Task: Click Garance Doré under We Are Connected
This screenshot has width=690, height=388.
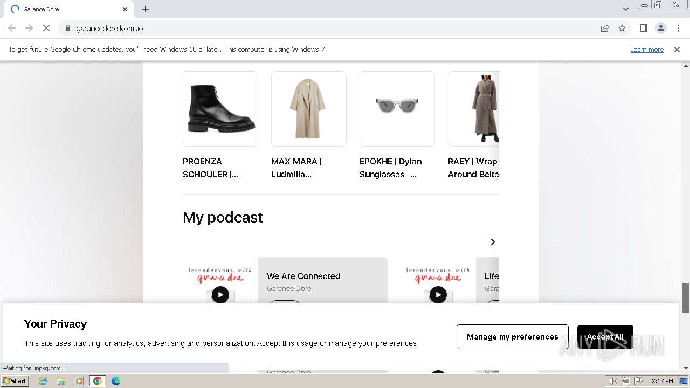Action: [x=289, y=288]
